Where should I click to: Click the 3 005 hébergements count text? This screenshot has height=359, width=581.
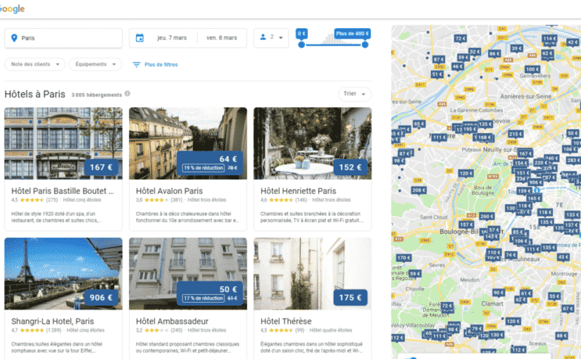pyautogui.click(x=96, y=95)
